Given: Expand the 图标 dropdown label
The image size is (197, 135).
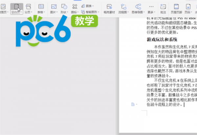Looking at the screenshot, I should 75,12.
